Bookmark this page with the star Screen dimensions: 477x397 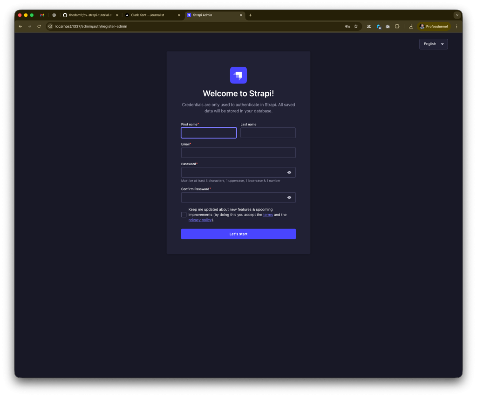tap(356, 27)
